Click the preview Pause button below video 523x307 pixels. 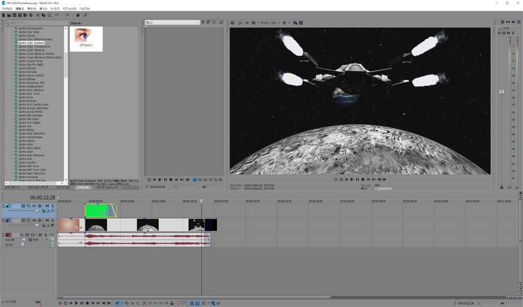[x=357, y=179]
